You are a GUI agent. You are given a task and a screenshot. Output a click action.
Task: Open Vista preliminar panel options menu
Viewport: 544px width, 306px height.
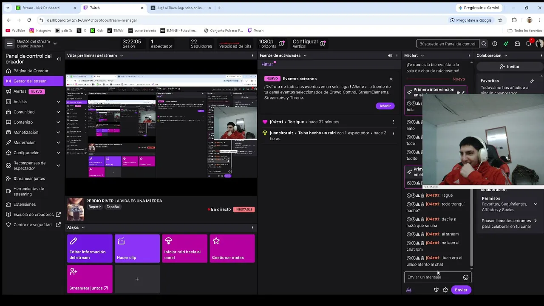[x=252, y=56]
